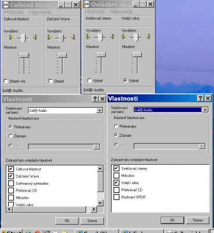
Task: Minimize the Ovládání záznamu window
Action: click(x=136, y=4)
